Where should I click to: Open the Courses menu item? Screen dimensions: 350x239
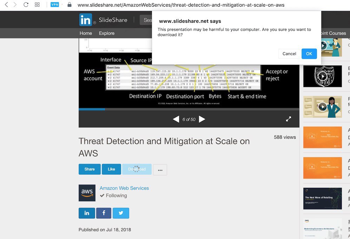(x=334, y=33)
